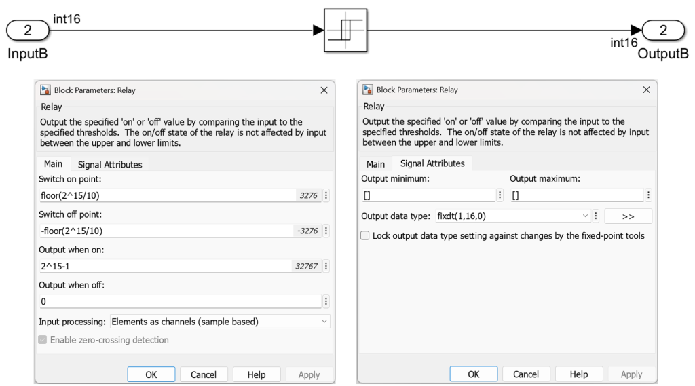695x386 pixels.
Task: Click Apply in the right Relay dialog
Action: tap(631, 374)
